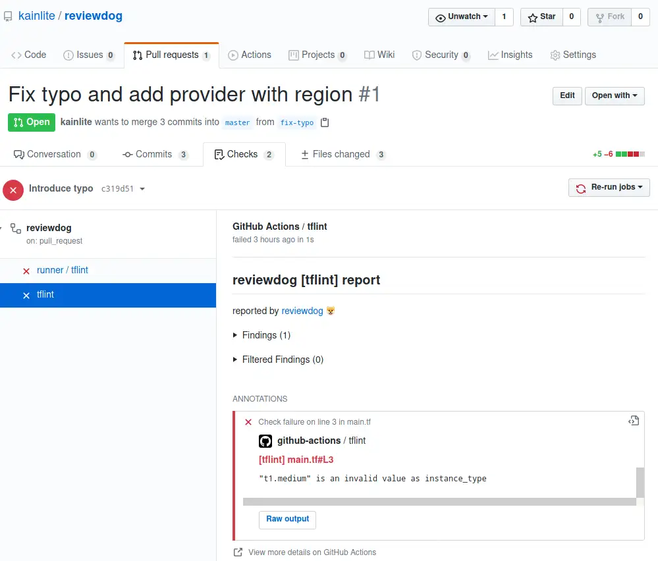The height and width of the screenshot is (561, 658).
Task: Click the reviewdog link after reported by
Action: coord(302,311)
